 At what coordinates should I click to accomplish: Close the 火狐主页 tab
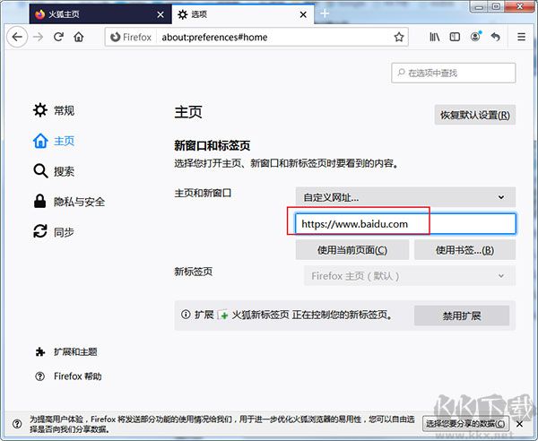click(x=161, y=14)
